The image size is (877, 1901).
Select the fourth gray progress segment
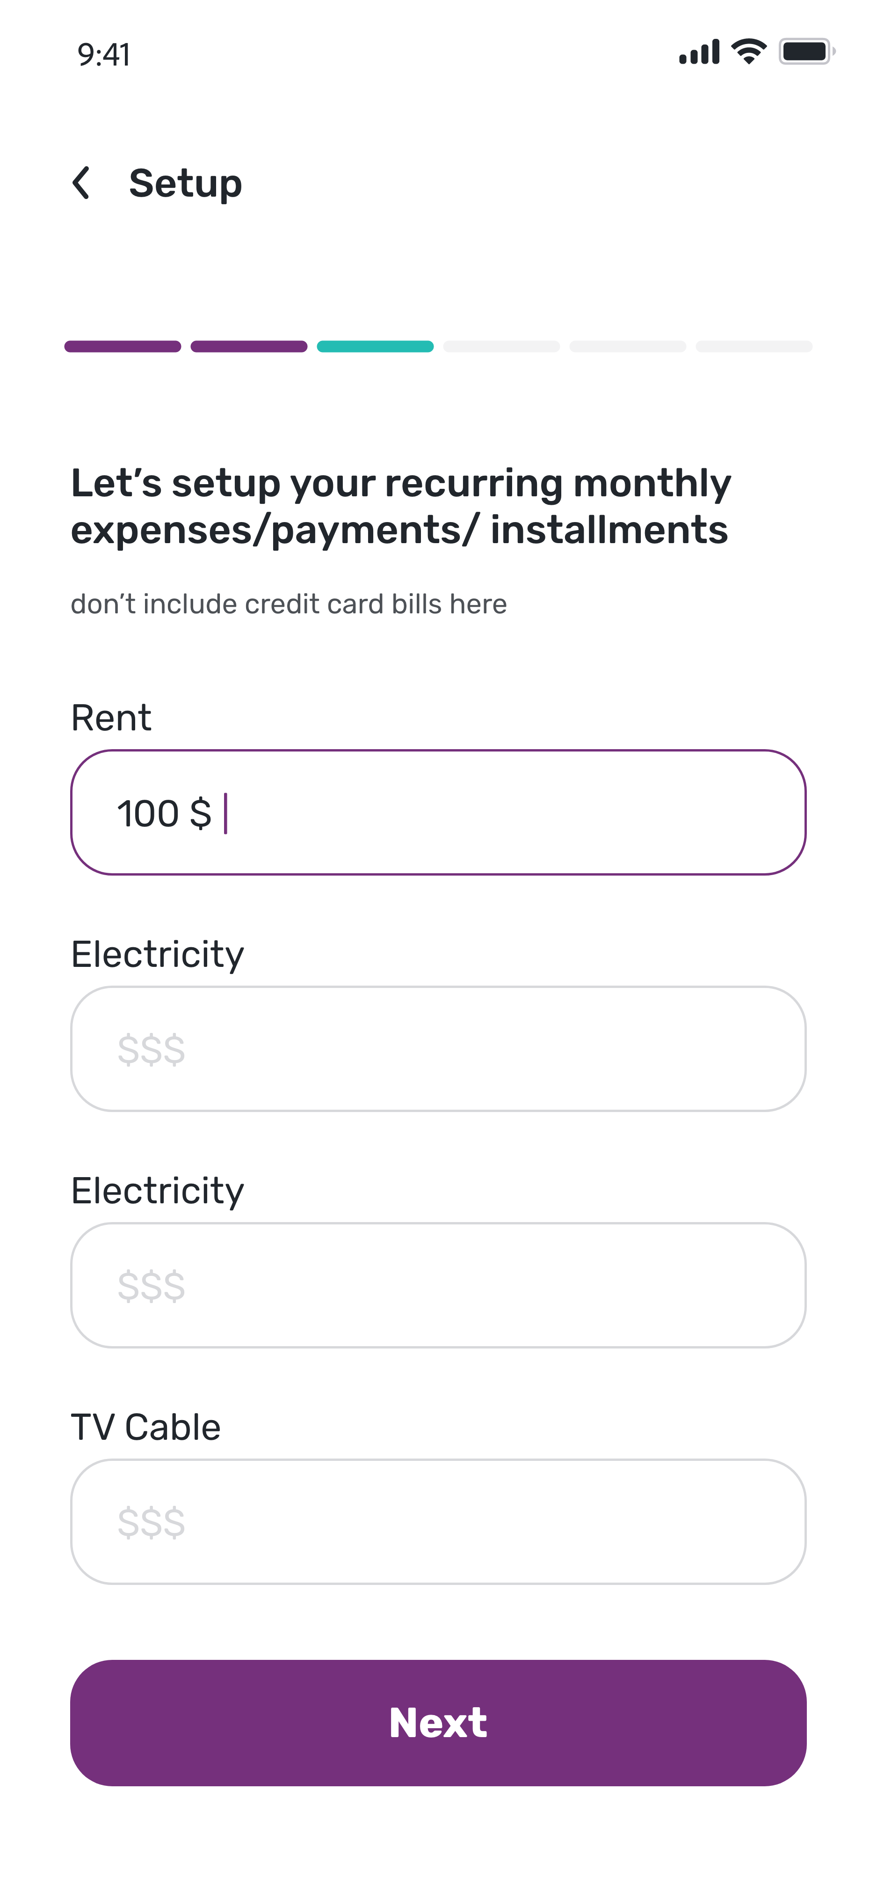click(501, 347)
